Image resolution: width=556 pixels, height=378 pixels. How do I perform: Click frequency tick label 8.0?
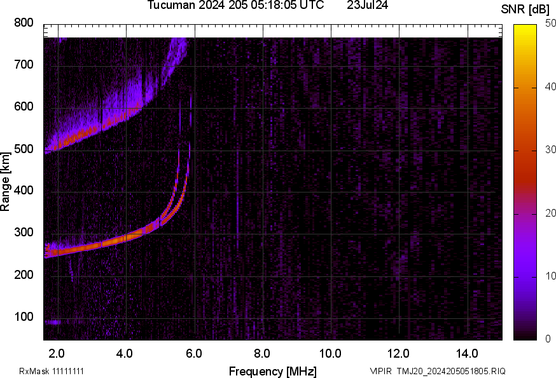point(261,354)
